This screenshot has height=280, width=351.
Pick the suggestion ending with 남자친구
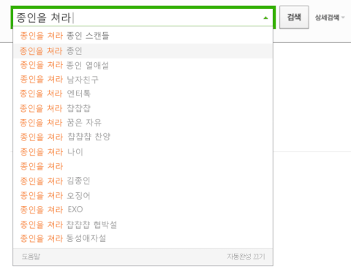pos(143,80)
